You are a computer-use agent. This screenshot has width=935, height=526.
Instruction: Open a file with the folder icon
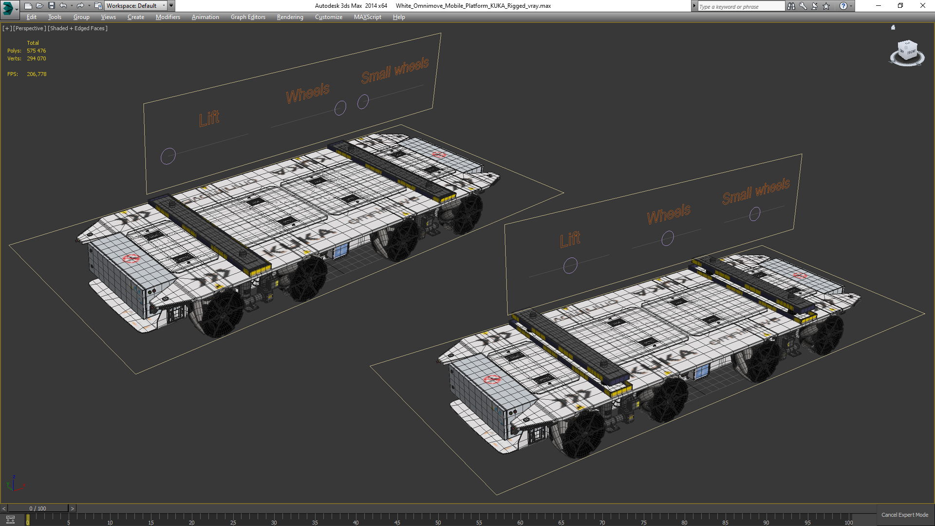(x=39, y=6)
